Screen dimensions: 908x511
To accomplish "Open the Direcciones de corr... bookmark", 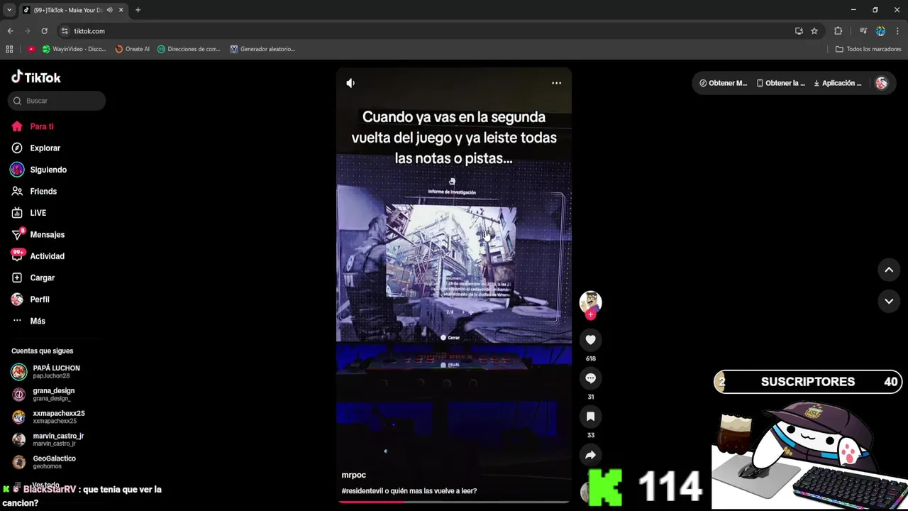I will click(189, 49).
